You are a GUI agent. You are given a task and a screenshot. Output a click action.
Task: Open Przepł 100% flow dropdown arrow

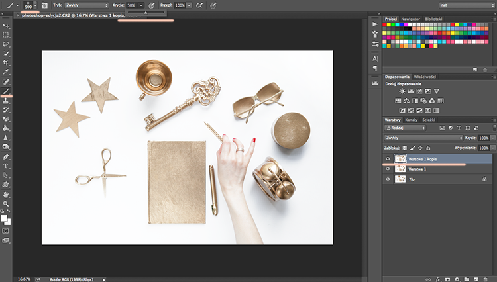[190, 5]
